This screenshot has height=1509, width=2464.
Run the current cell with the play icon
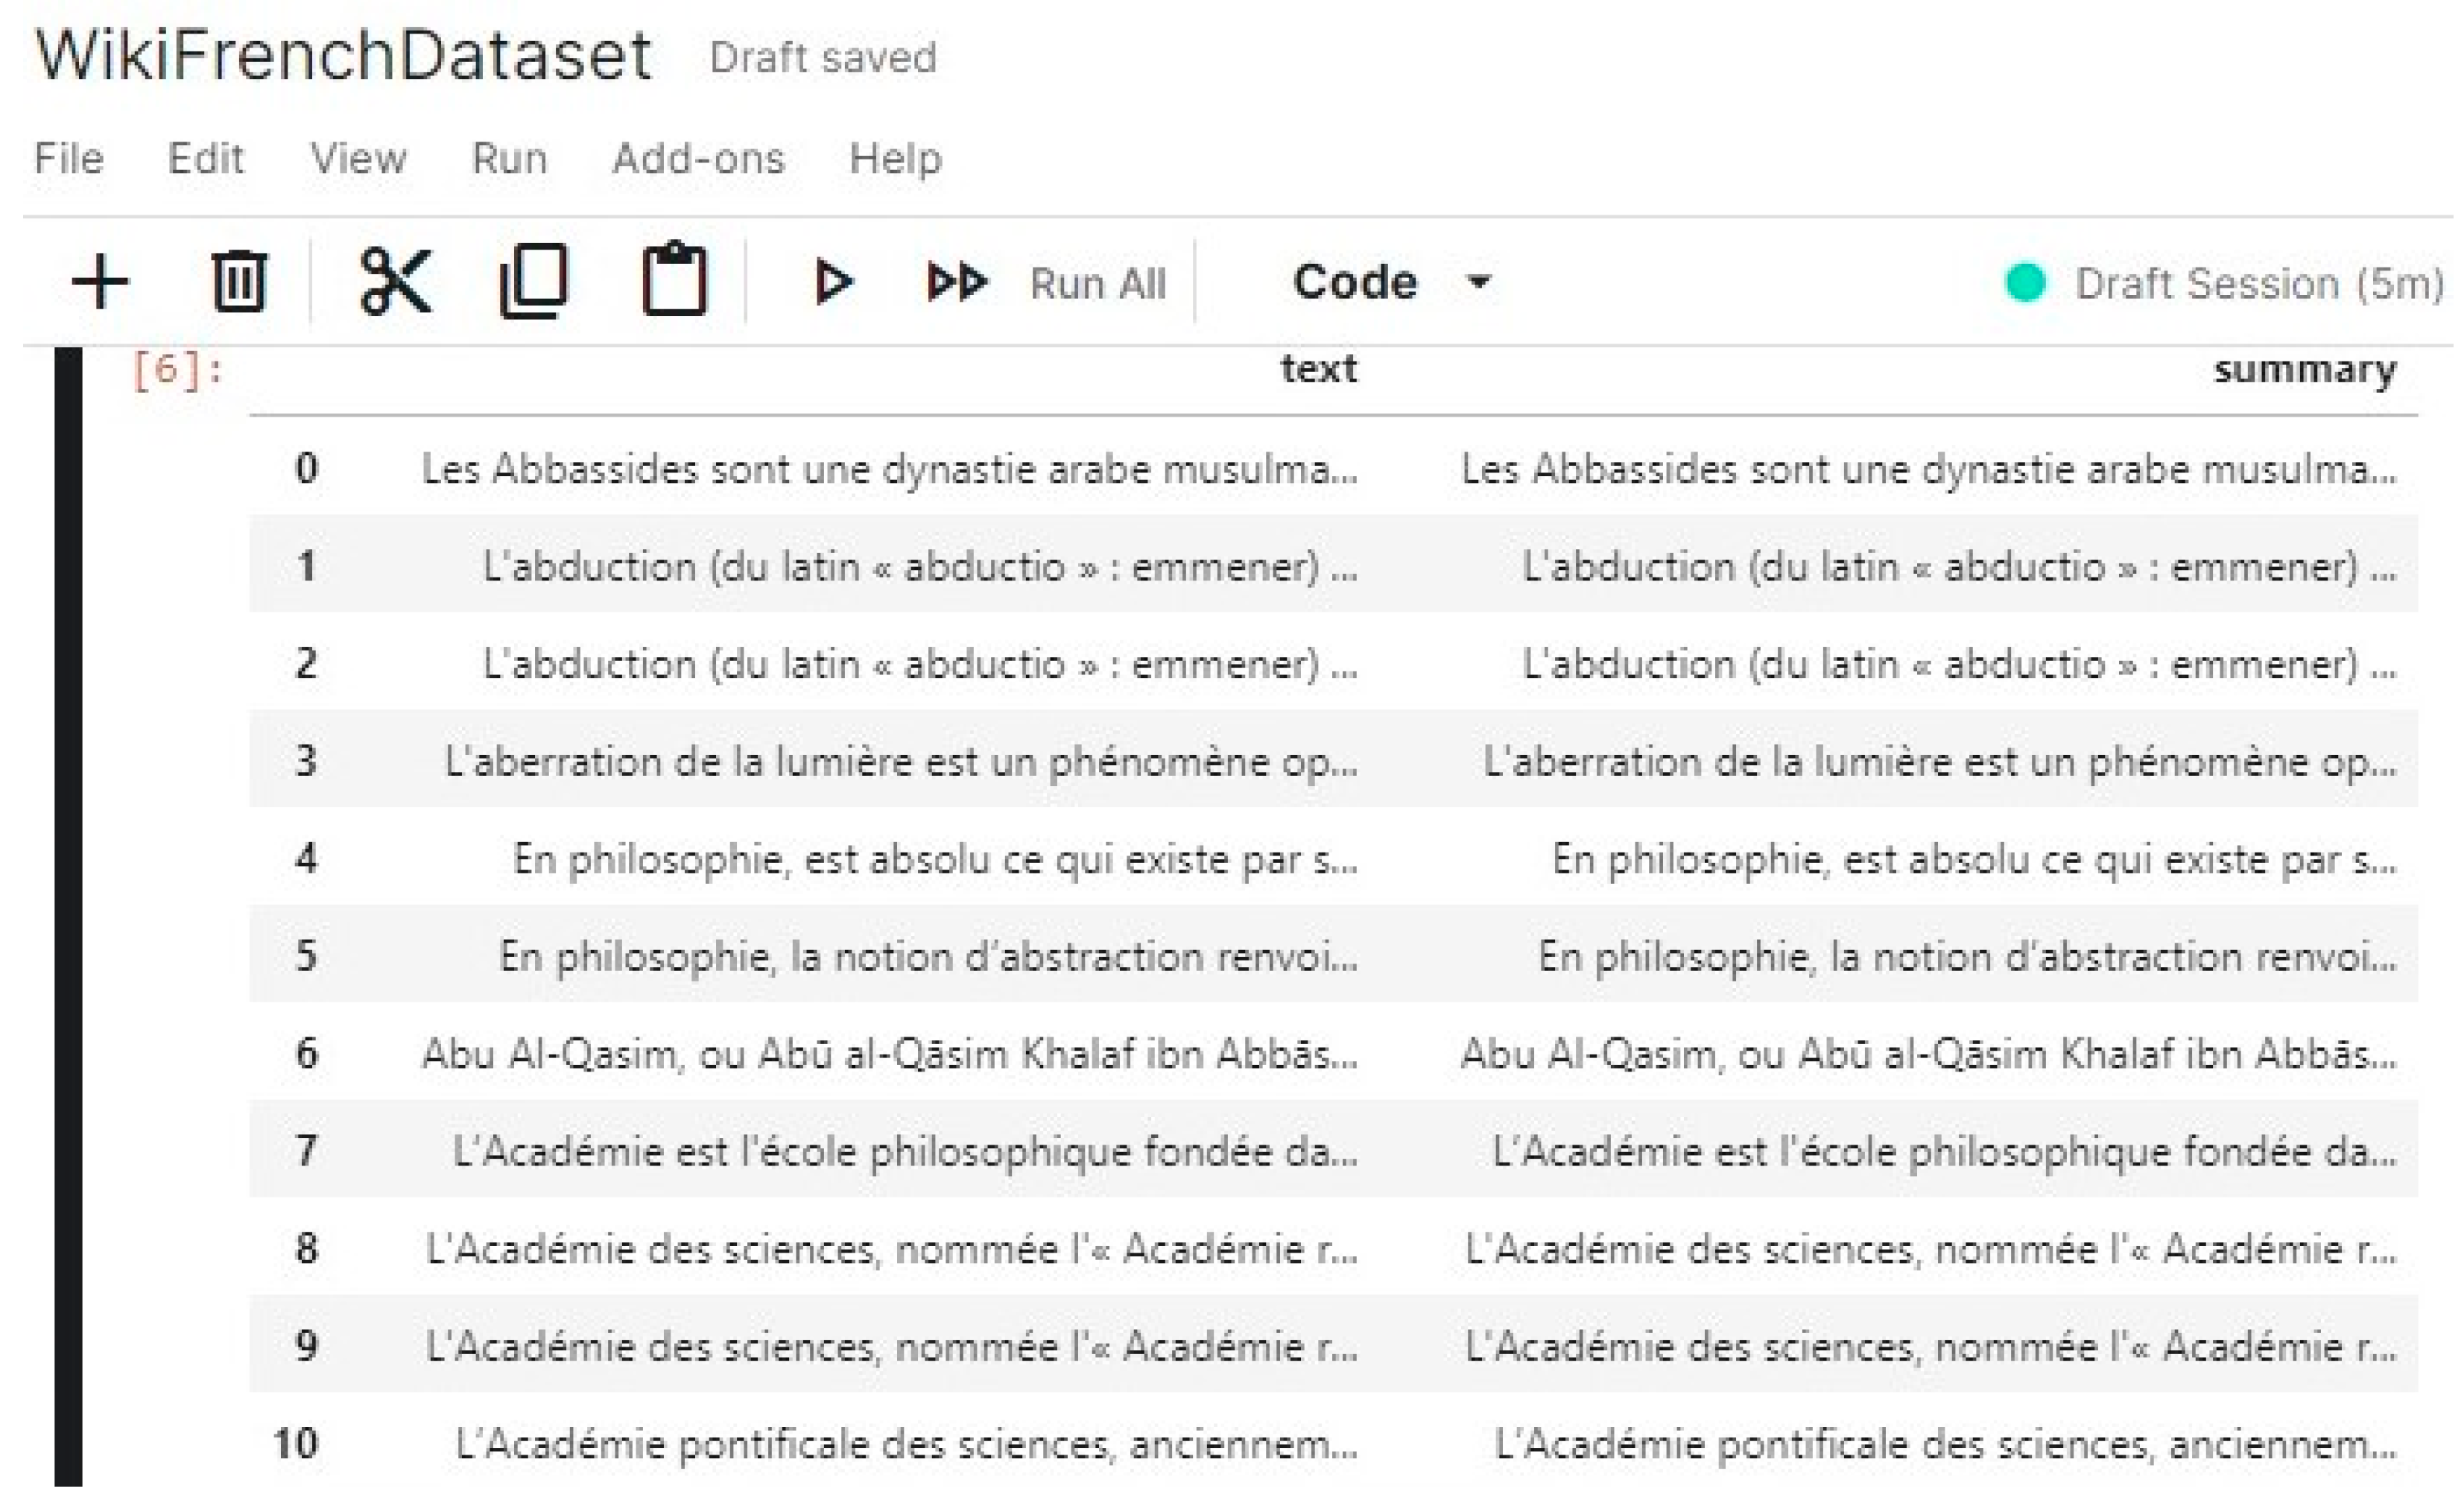(833, 282)
